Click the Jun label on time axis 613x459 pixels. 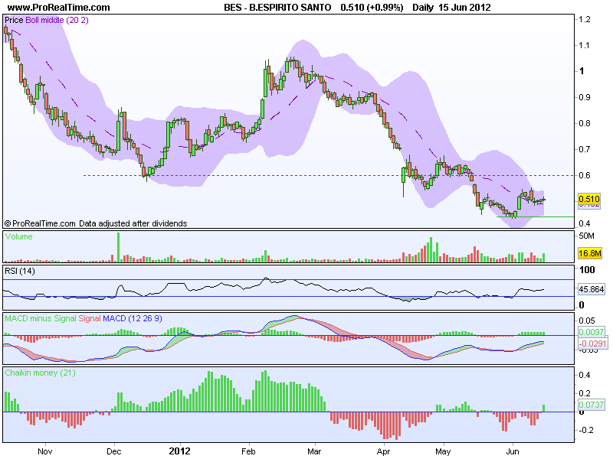coord(513,451)
